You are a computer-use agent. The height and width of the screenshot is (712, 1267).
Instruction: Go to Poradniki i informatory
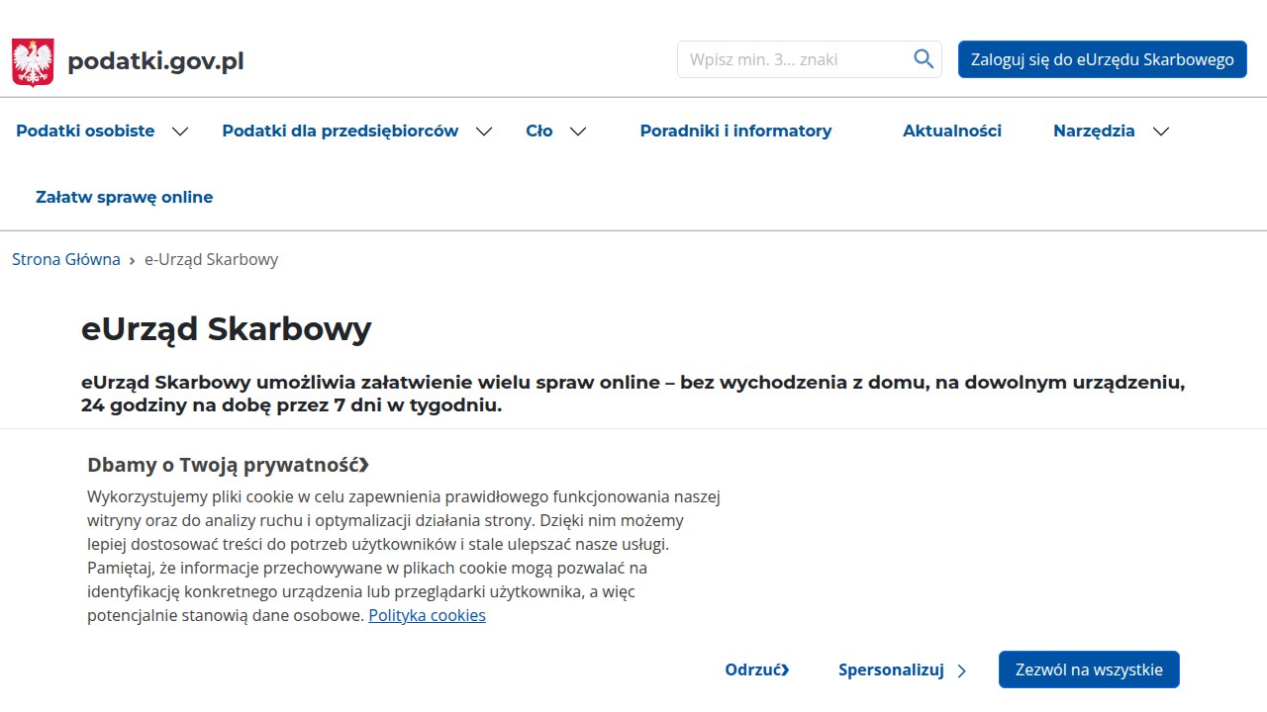coord(735,131)
